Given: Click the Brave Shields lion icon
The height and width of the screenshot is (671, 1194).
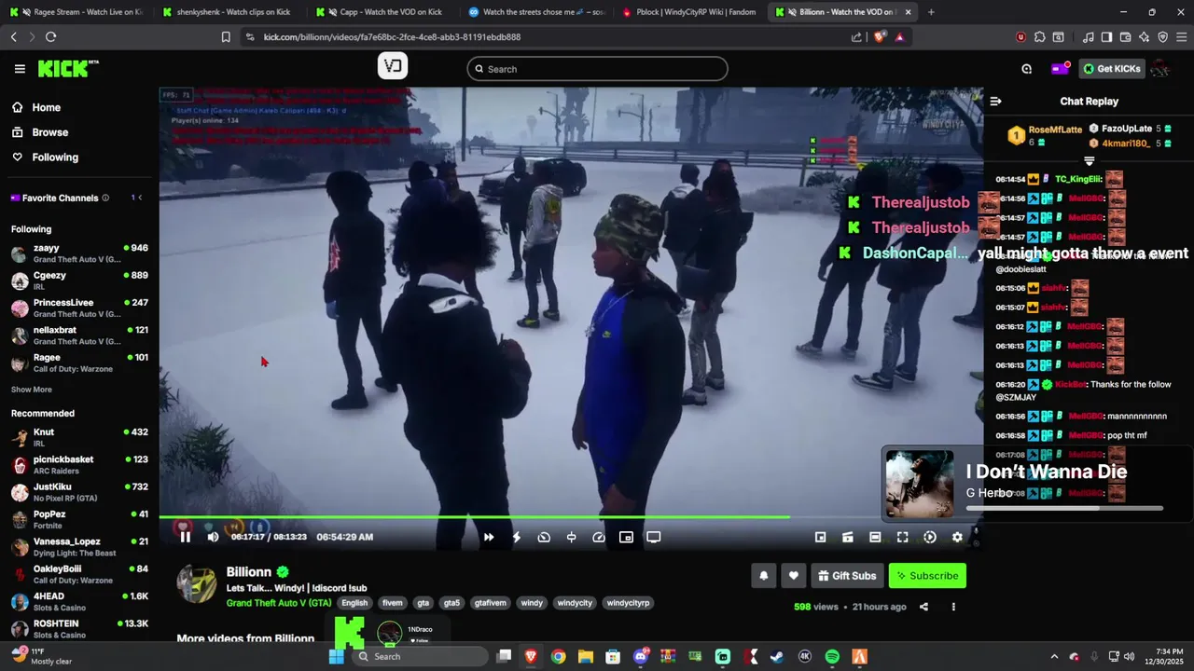Looking at the screenshot, I should pos(880,37).
